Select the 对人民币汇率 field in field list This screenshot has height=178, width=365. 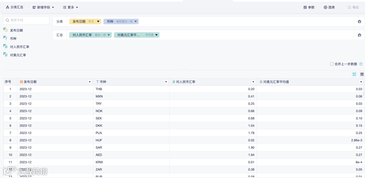(20, 47)
